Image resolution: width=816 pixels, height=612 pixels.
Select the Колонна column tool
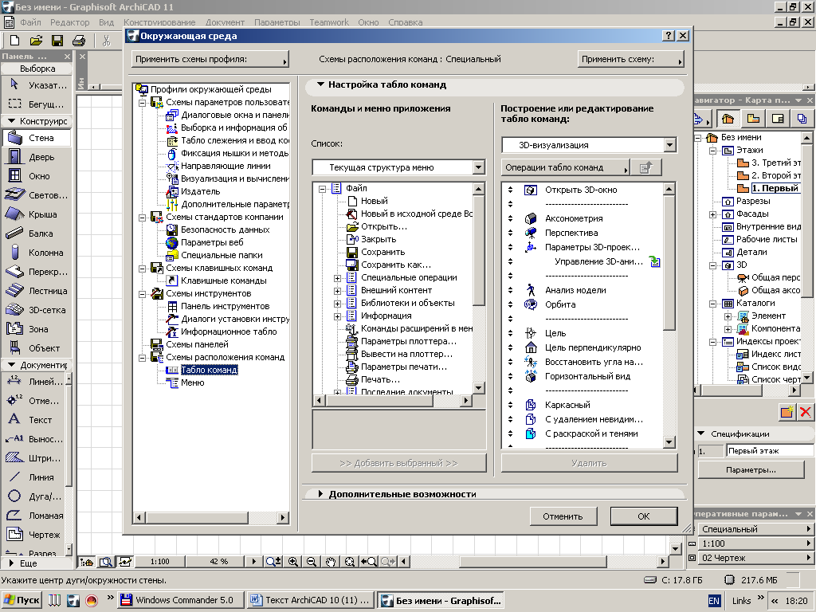click(x=36, y=253)
